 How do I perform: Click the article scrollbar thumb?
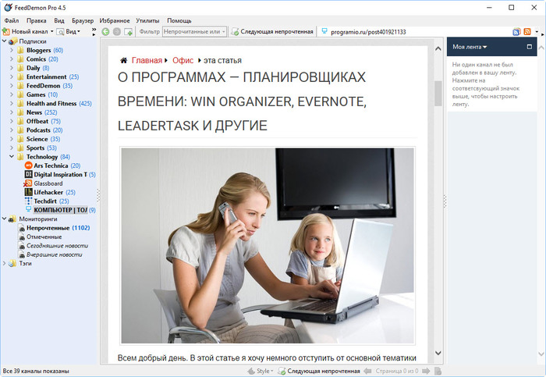tap(438, 94)
